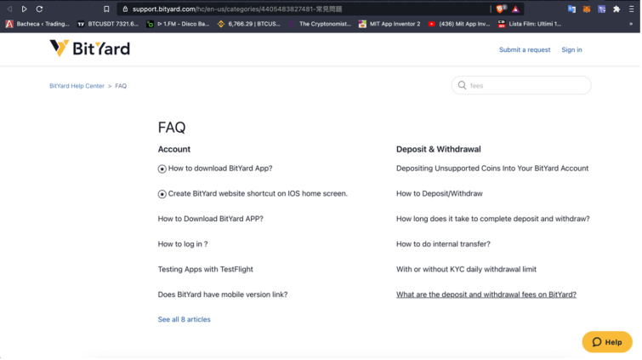This screenshot has width=642, height=360.
Task: Open Deposit & Withdrawal section heading
Action: click(x=439, y=149)
